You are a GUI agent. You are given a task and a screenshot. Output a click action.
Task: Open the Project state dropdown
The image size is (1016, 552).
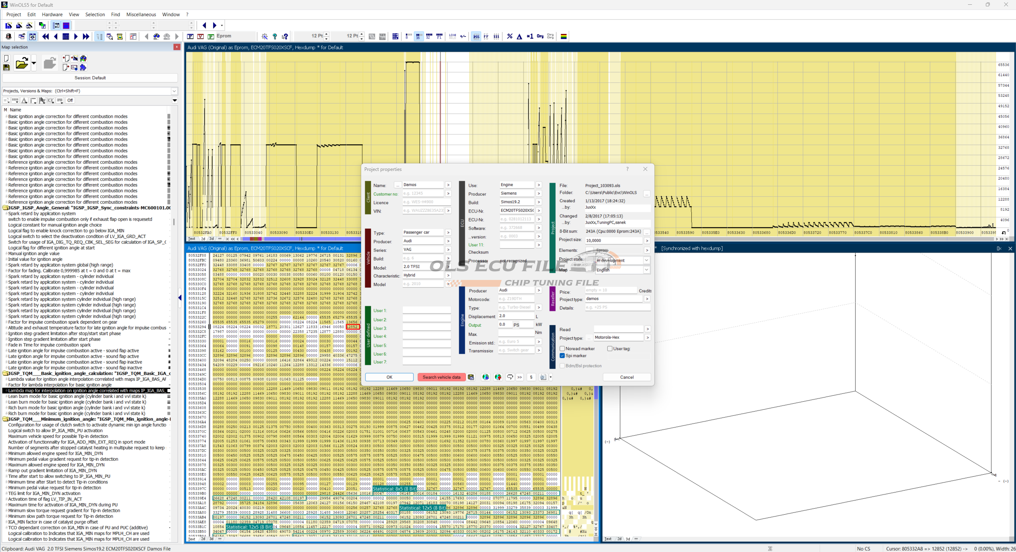point(646,261)
